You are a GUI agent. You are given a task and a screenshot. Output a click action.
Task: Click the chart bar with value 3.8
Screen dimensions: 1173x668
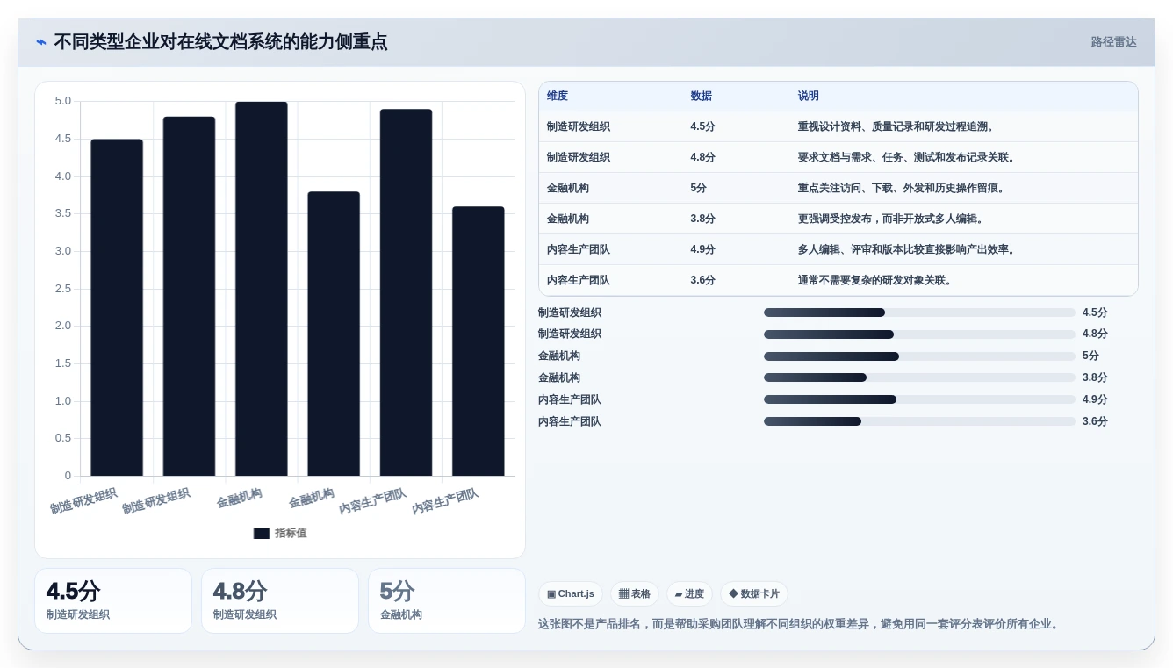click(334, 334)
